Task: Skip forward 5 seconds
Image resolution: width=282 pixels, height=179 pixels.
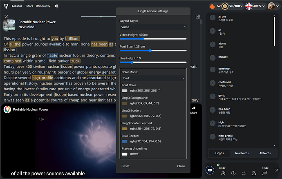Action: [x=233, y=173]
